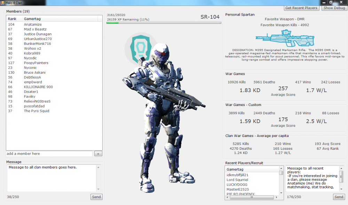Image resolution: width=348 pixels, height=205 pixels.
Task: Send the recent players recruit message
Action: pyautogui.click(x=339, y=197)
